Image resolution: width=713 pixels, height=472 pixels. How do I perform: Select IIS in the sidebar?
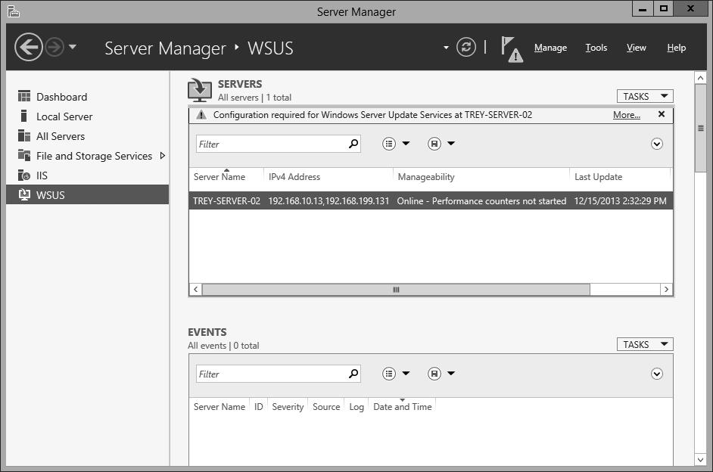[87, 175]
